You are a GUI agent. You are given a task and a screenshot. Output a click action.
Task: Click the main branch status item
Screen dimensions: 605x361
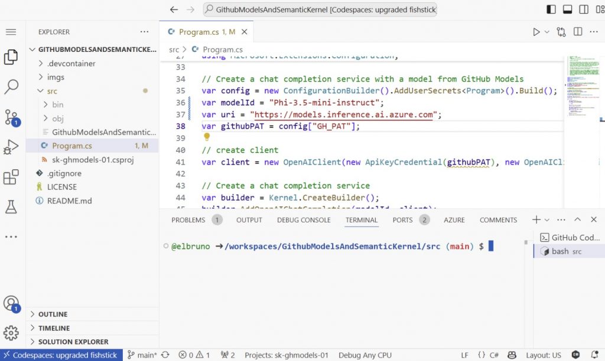[x=142, y=355]
